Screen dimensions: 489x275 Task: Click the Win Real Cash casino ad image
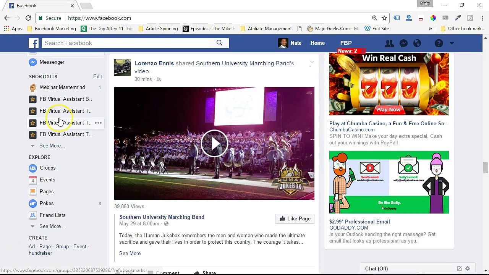(389, 84)
